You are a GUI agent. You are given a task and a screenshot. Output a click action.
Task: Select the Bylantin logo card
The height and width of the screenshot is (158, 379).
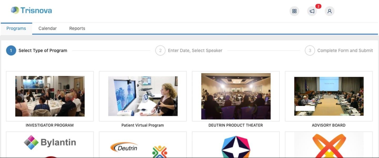click(x=50, y=145)
